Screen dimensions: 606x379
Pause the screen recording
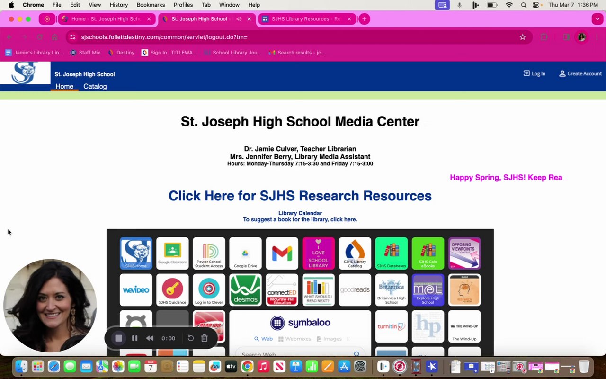(134, 338)
